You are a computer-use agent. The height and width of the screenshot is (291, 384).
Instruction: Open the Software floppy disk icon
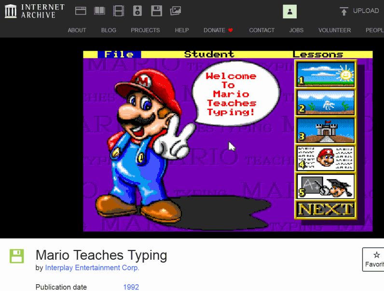[x=156, y=11]
